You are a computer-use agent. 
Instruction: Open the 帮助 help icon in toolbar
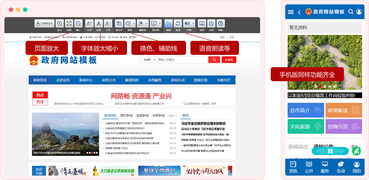tap(221, 24)
